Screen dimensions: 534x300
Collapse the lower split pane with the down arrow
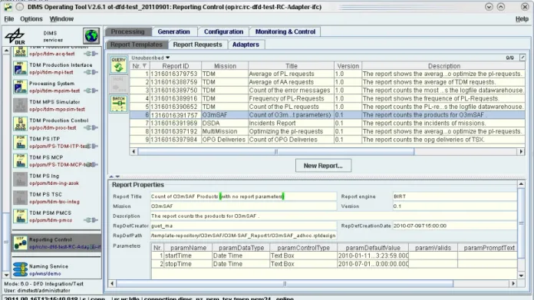[x=117, y=176]
